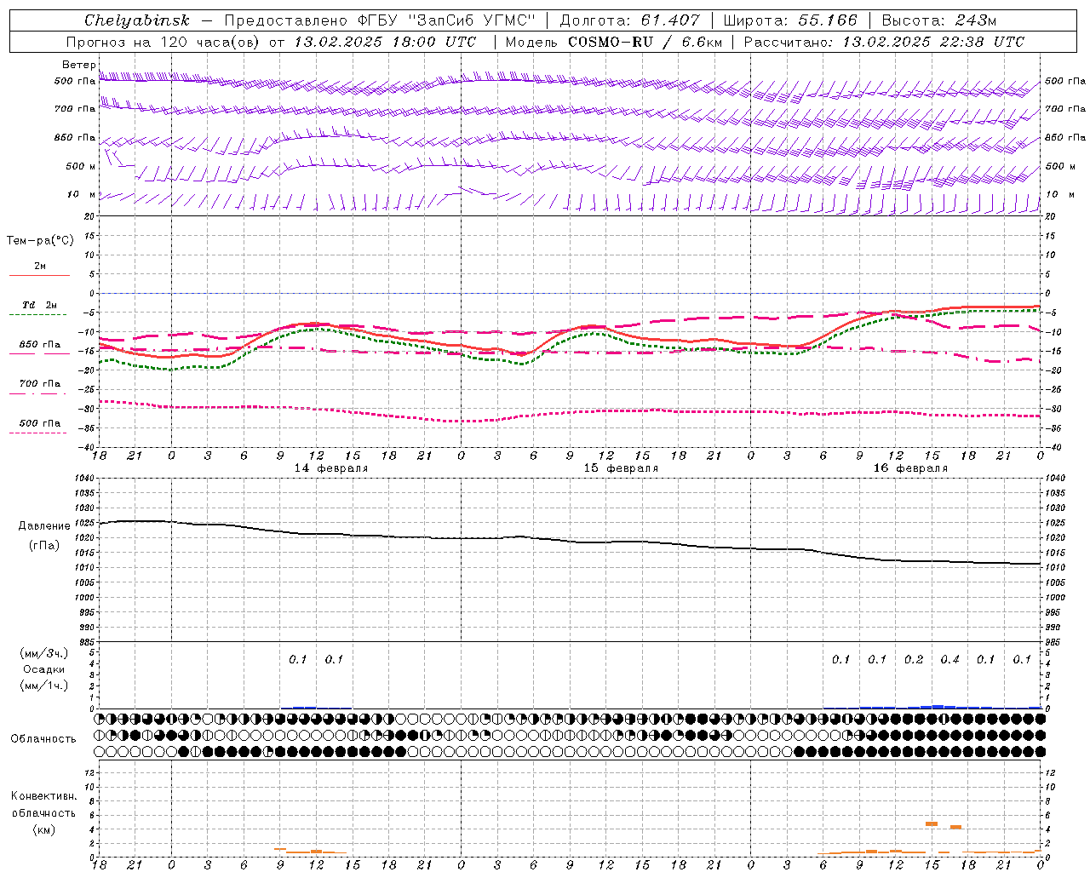Click the Конвективн. convective cloud label

pos(44,796)
